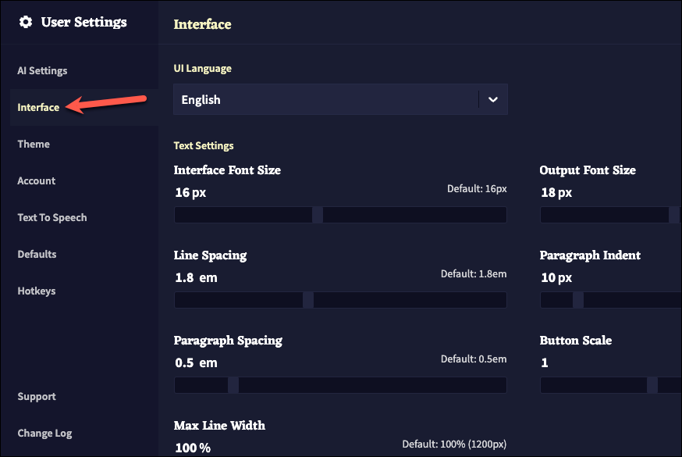Open the Account settings section
The image size is (682, 457).
(37, 180)
